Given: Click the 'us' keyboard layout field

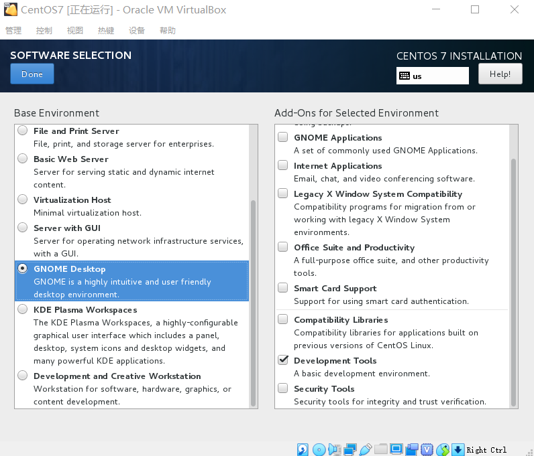Looking at the screenshot, I should tap(433, 76).
